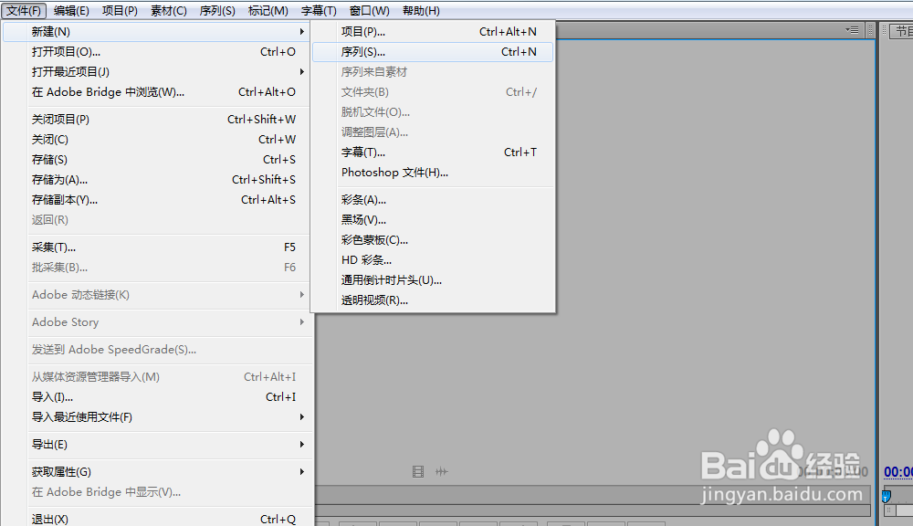Open the 序列(S) menu in menu bar
This screenshot has height=526, width=913.
pyautogui.click(x=217, y=10)
